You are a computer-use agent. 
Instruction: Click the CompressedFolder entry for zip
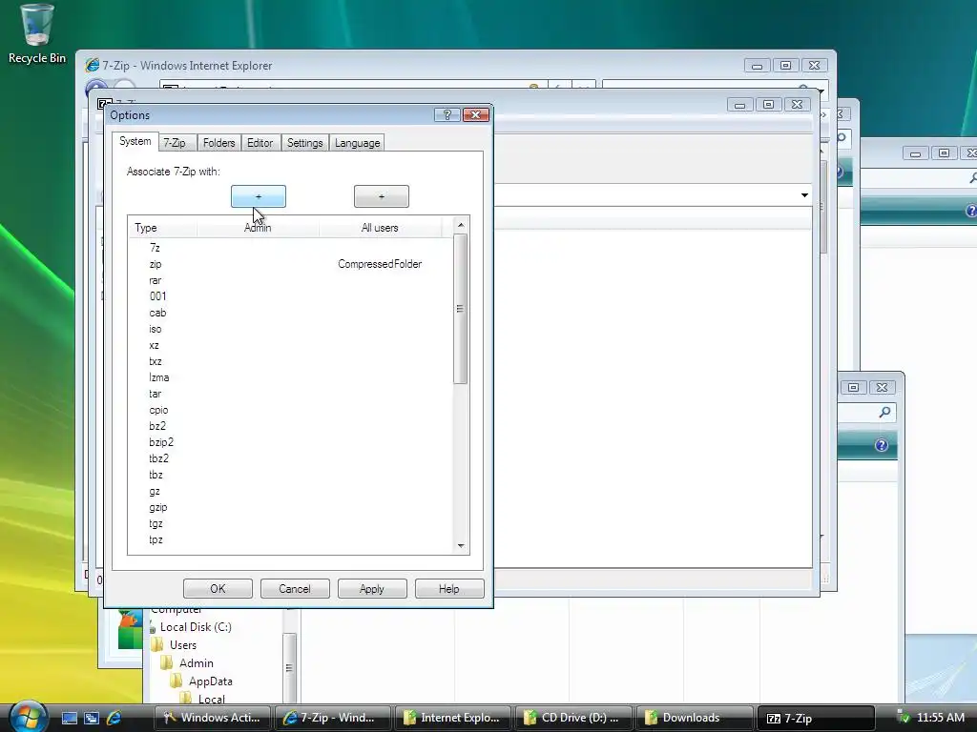click(380, 264)
